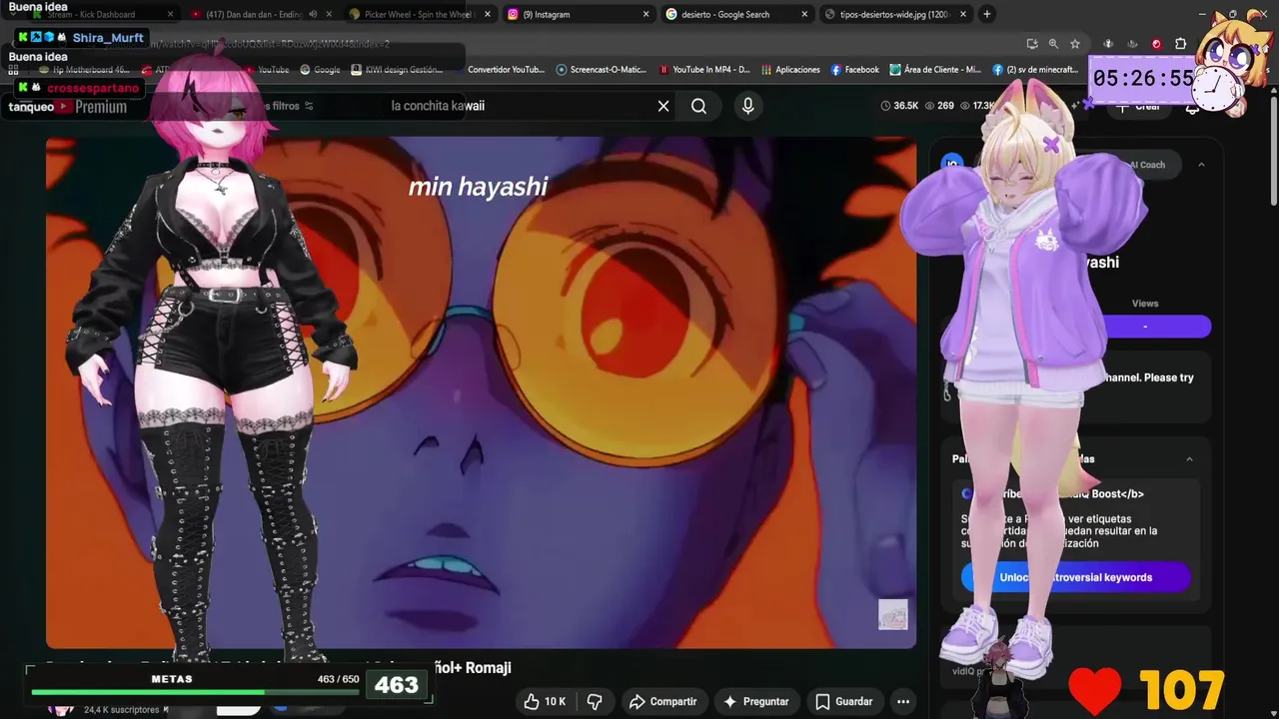Image resolution: width=1279 pixels, height=719 pixels.
Task: Open the sv de minecraft bookmark
Action: coord(1035,70)
